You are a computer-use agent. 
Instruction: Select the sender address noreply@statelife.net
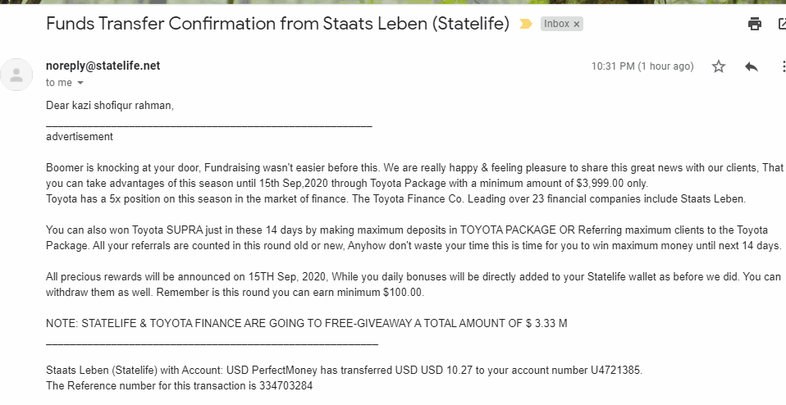coord(103,66)
